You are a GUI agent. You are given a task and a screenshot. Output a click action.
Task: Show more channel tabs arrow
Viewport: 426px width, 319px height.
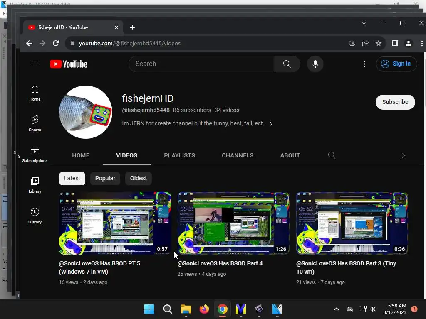tap(404, 155)
